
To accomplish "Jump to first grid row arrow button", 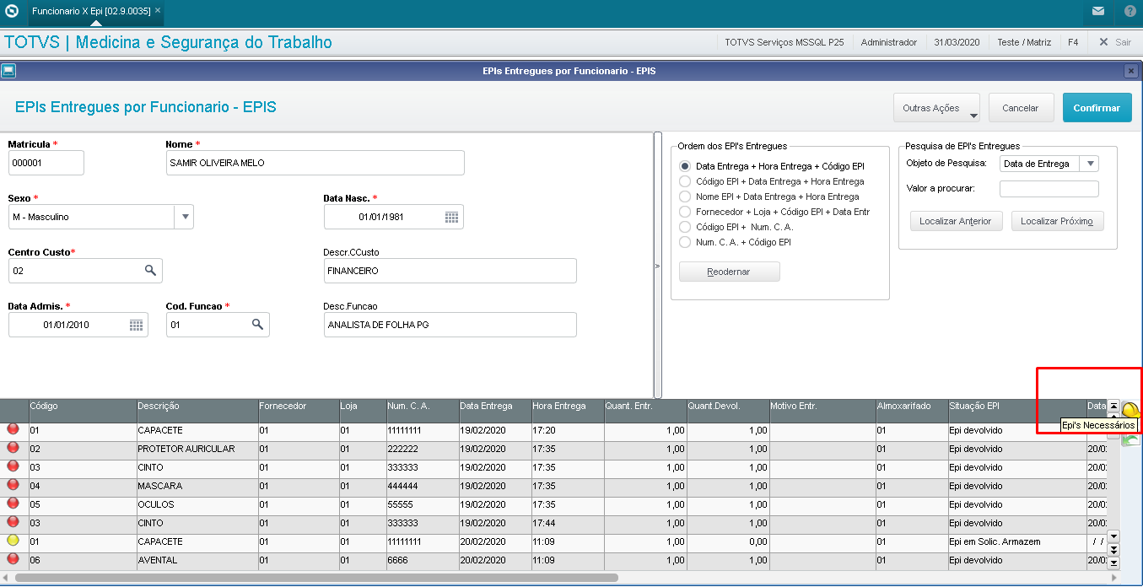I will pyautogui.click(x=1113, y=406).
